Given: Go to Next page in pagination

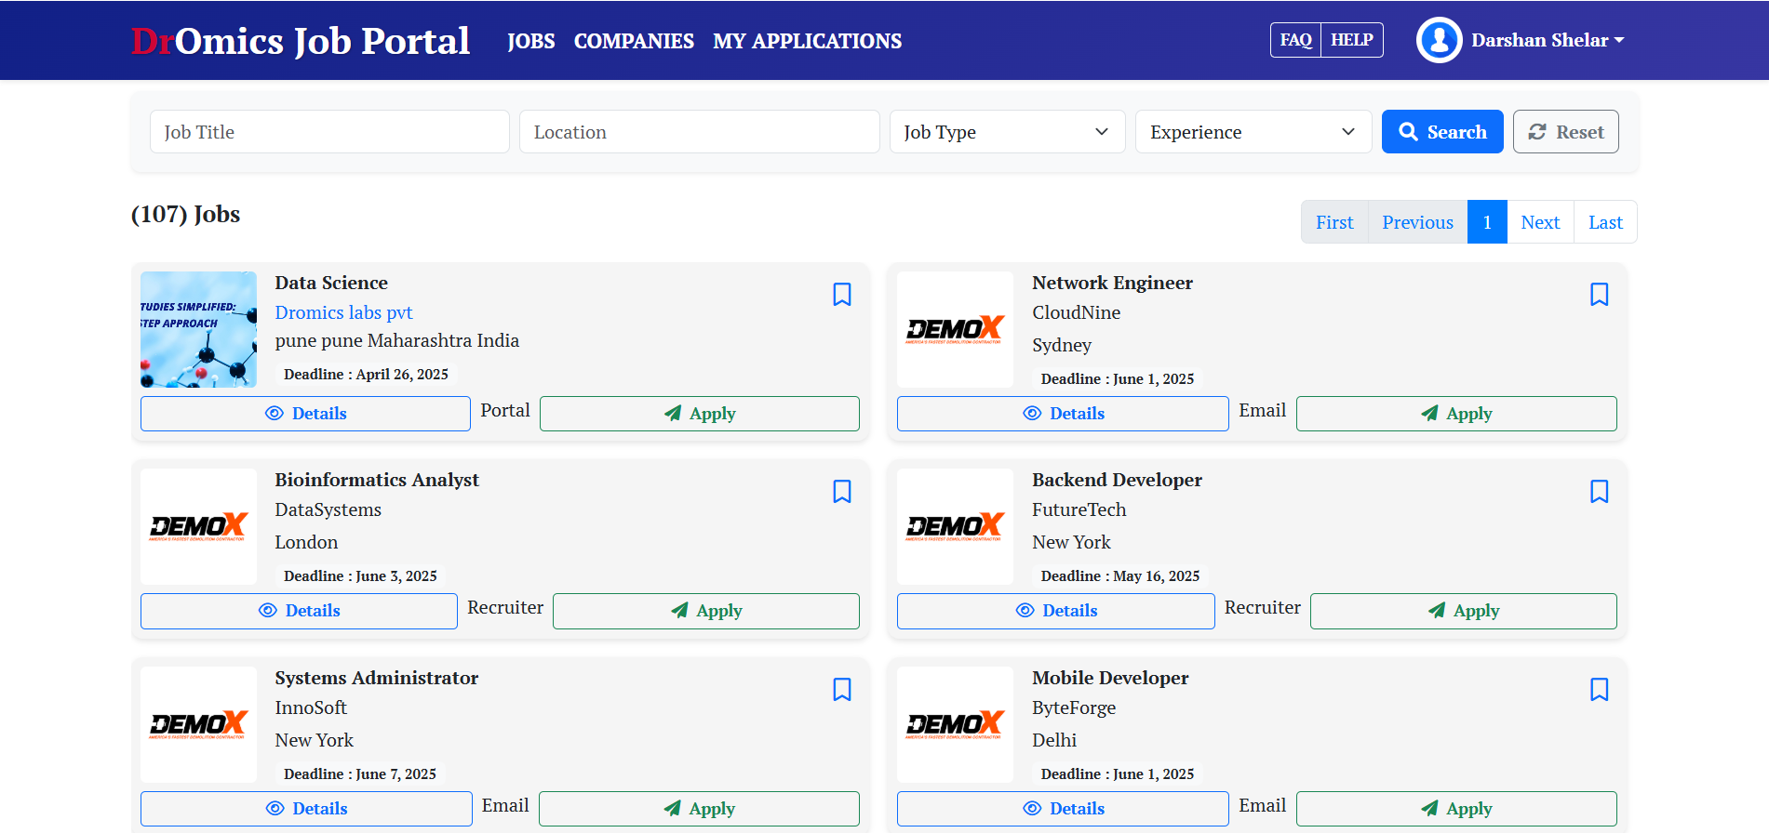Looking at the screenshot, I should 1540,222.
